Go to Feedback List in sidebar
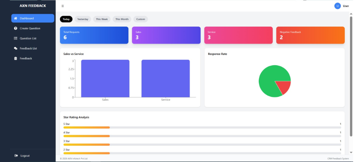Screen dimensions: 363x162 pyautogui.click(x=28, y=49)
